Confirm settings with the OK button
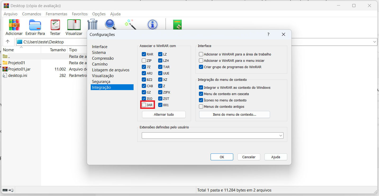The image size is (379, 196). point(222,157)
